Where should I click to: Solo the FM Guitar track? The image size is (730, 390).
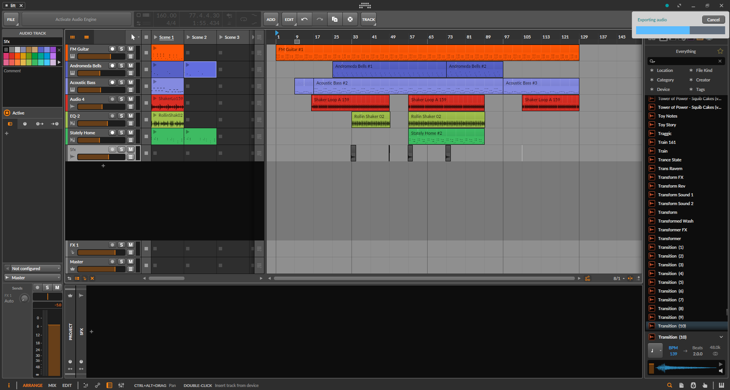pos(121,49)
